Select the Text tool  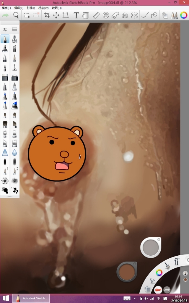point(76,15)
